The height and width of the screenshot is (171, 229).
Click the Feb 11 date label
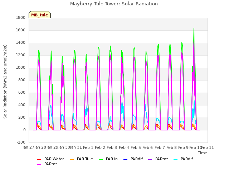tap(208, 147)
